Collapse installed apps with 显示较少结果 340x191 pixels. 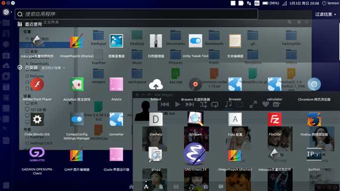tap(53, 68)
